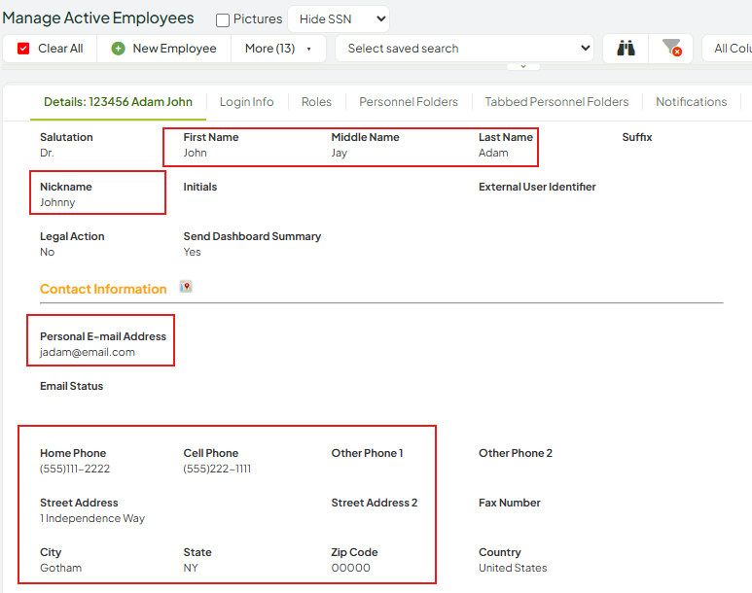The width and height of the screenshot is (752, 593).
Task: Open the Hide SSN dropdown
Action: [x=339, y=19]
